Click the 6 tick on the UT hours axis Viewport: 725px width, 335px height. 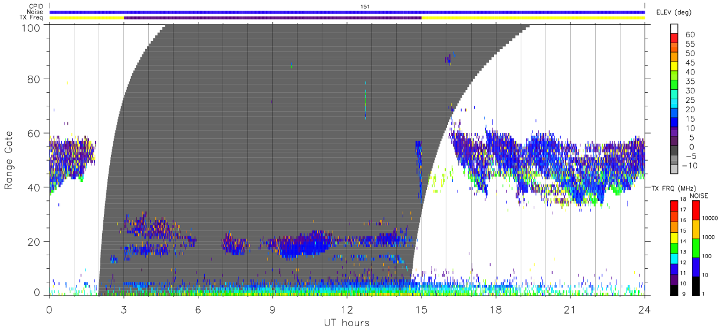(198, 308)
